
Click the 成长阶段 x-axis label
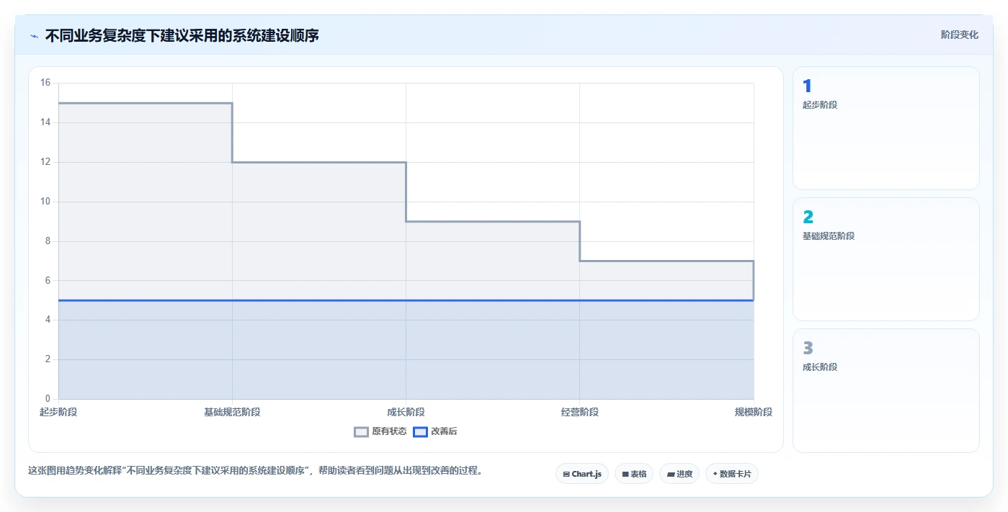coord(406,412)
